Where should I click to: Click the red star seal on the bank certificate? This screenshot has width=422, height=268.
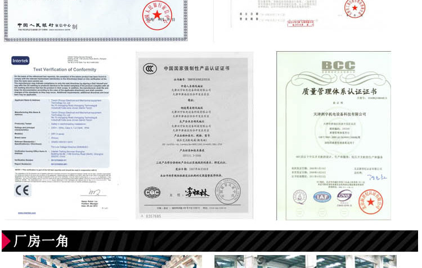[x=157, y=15]
